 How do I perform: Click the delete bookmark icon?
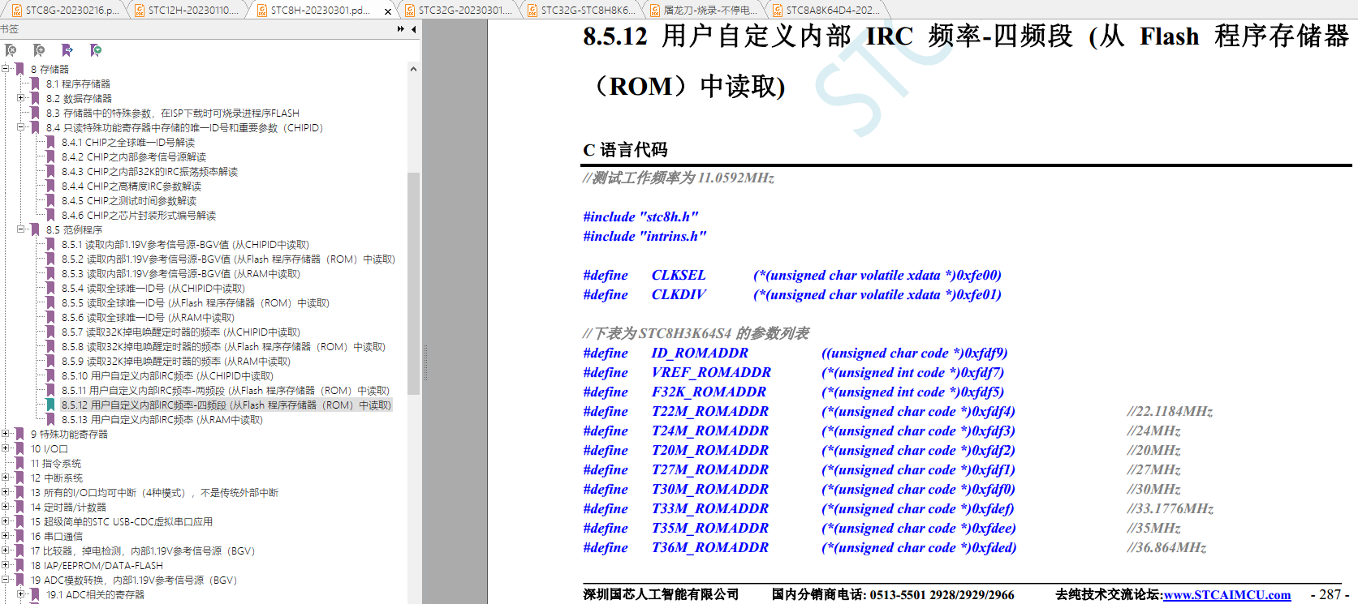[x=11, y=50]
